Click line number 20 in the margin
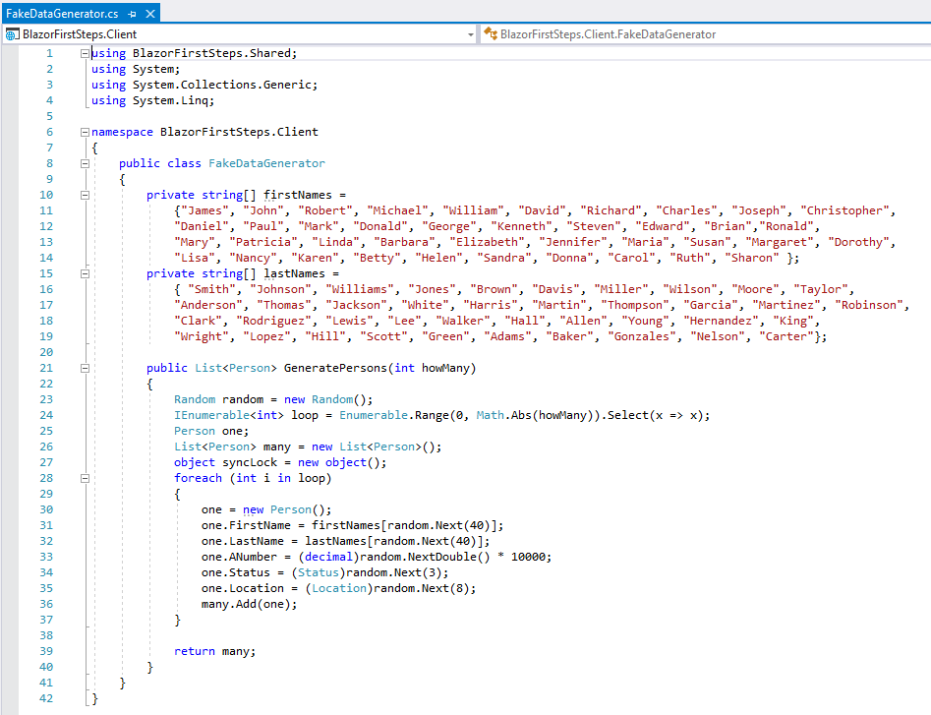This screenshot has width=931, height=715. (x=46, y=352)
